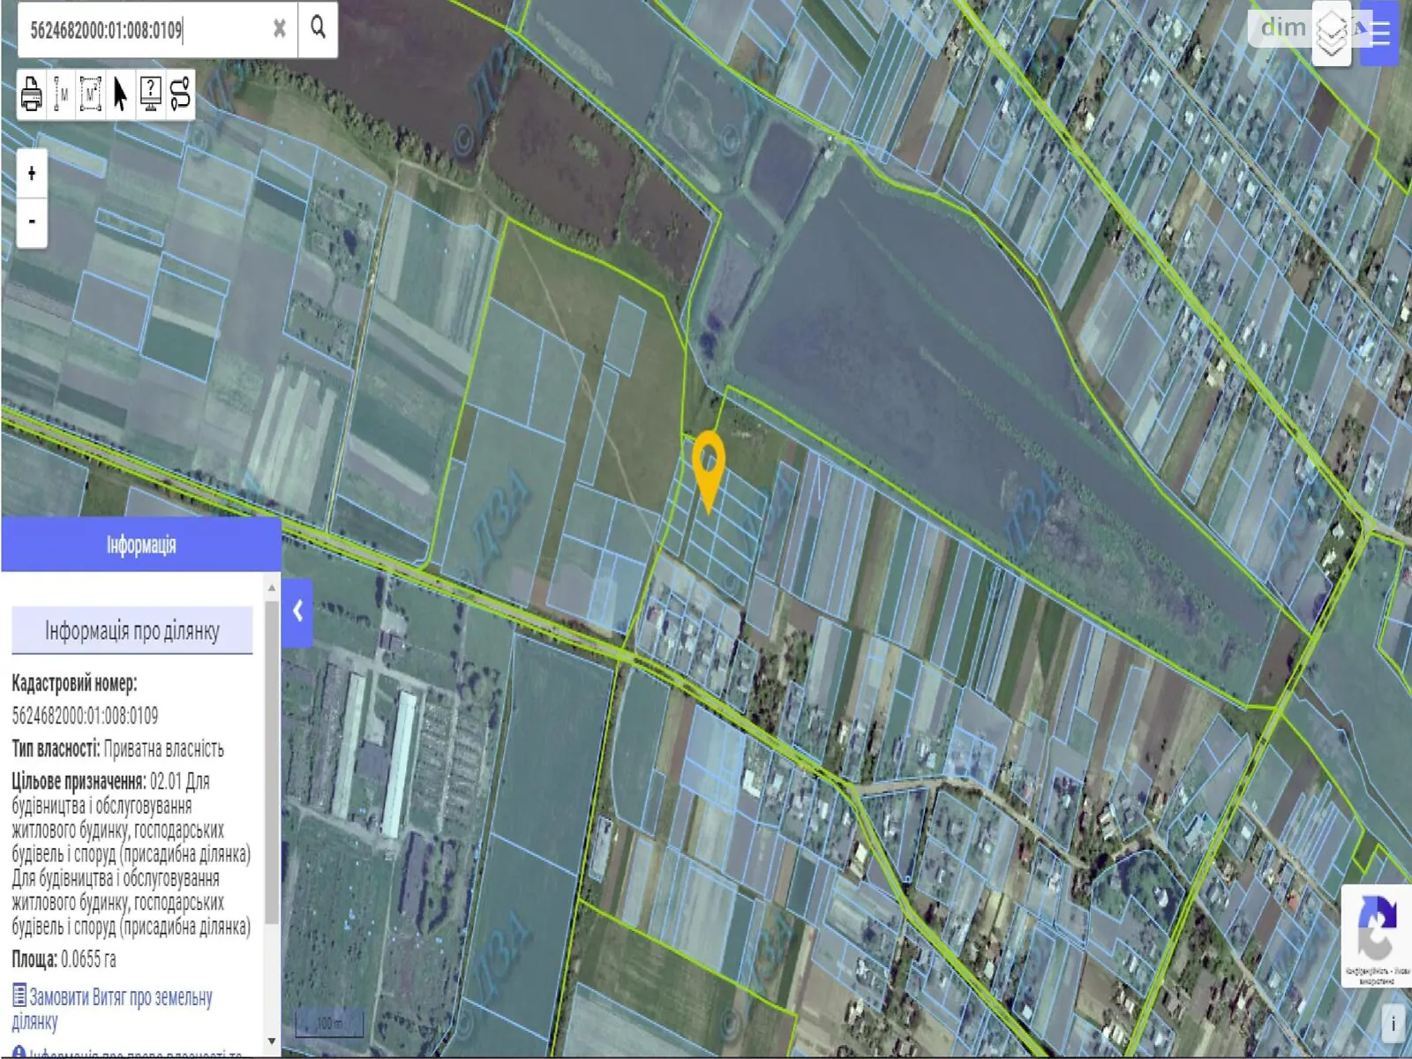Click the magnifier search button

coord(318,29)
